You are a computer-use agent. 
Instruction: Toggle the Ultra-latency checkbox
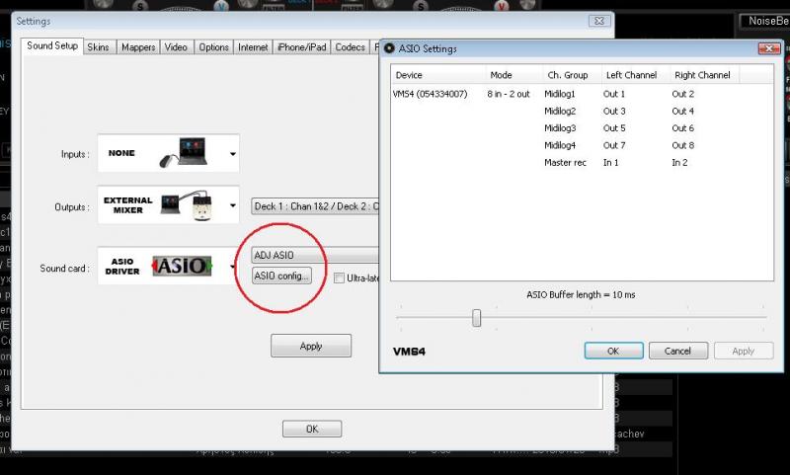[339, 277]
